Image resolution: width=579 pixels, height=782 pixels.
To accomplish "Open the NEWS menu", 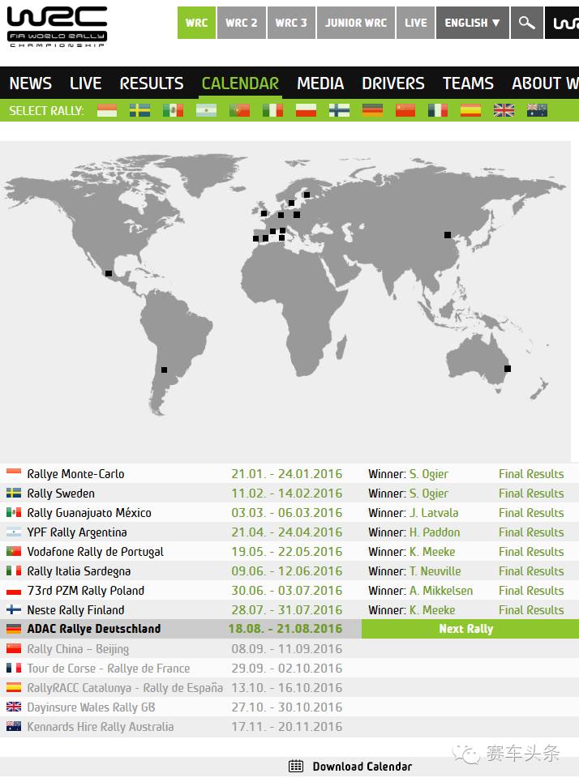I will click(x=31, y=83).
